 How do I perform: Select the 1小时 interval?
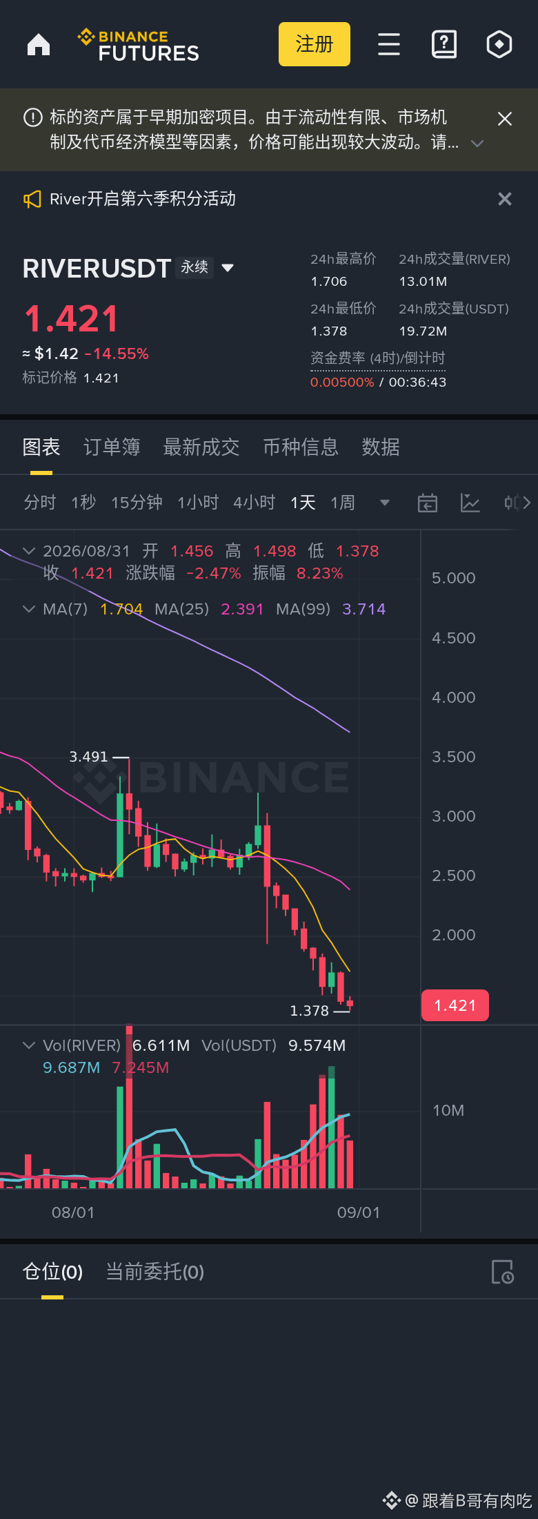198,503
